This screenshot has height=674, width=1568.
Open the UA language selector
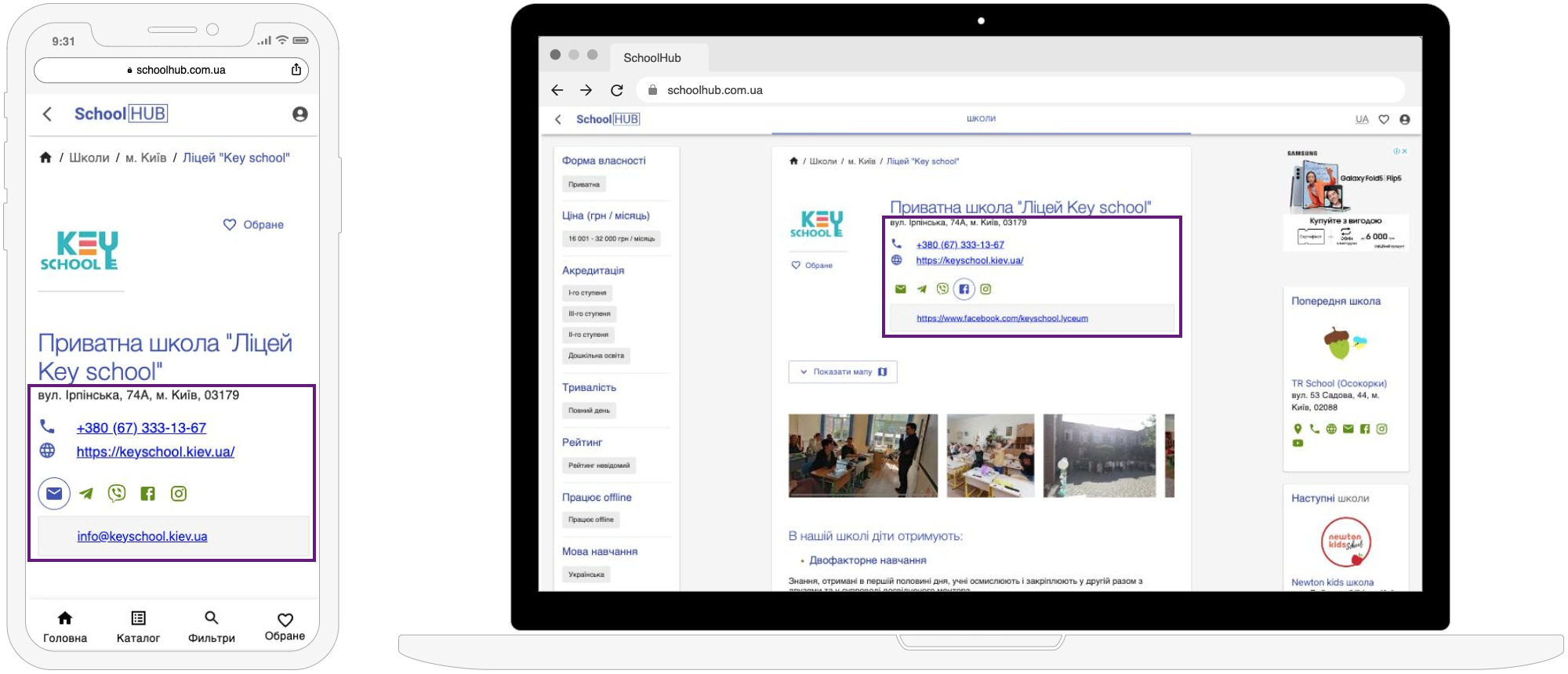click(x=1362, y=119)
